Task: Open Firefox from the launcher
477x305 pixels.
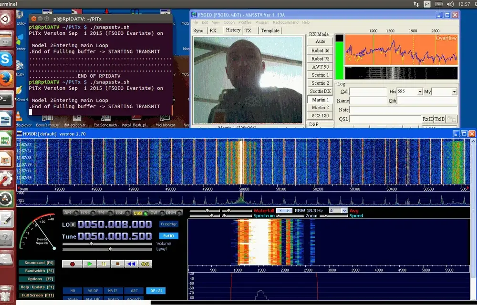Action: (x=6, y=79)
